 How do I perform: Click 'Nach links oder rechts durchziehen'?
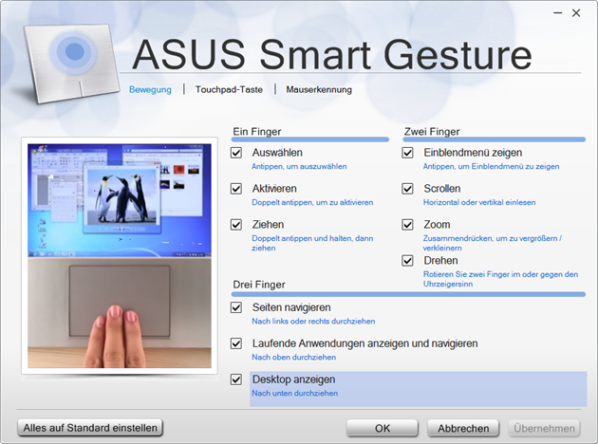313,322
